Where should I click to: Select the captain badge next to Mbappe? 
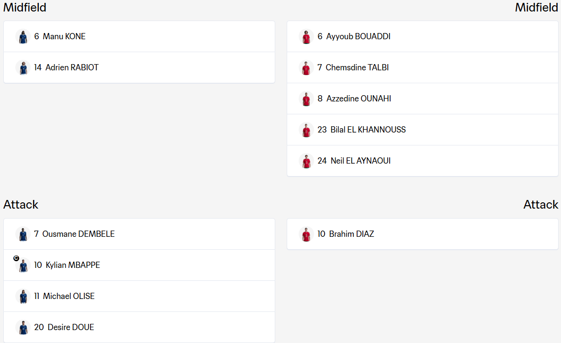(x=16, y=258)
